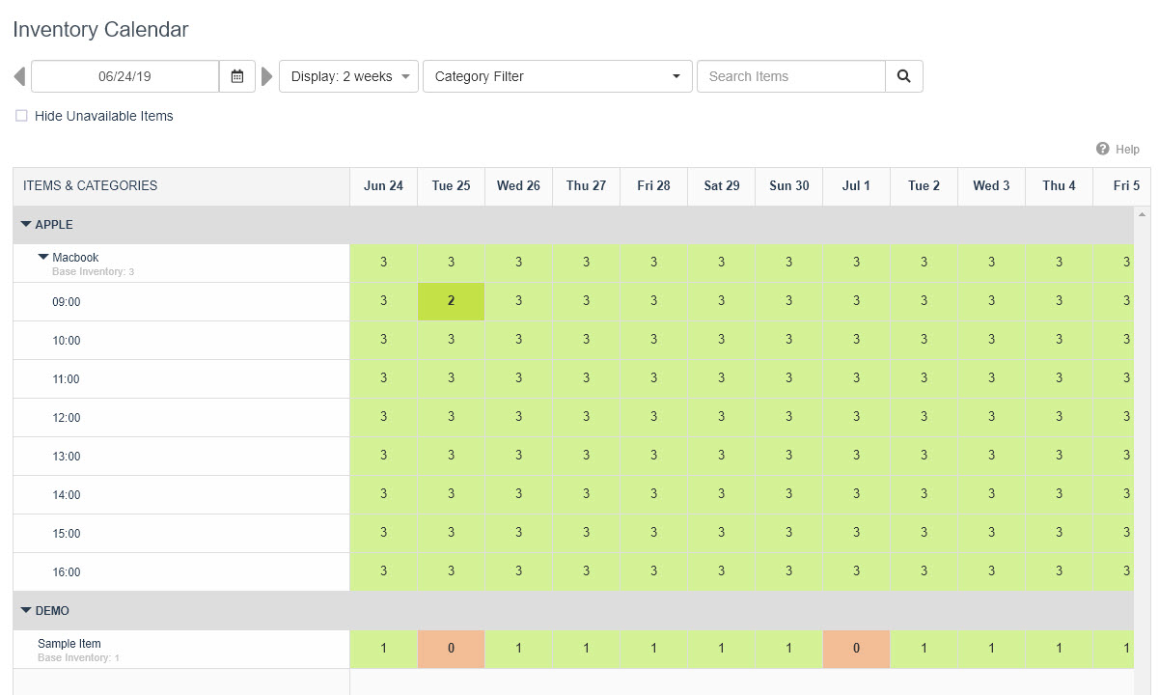Click Sample Item Jun 24 cell showing 1
The width and height of the screenshot is (1159, 695).
pyautogui.click(x=383, y=649)
